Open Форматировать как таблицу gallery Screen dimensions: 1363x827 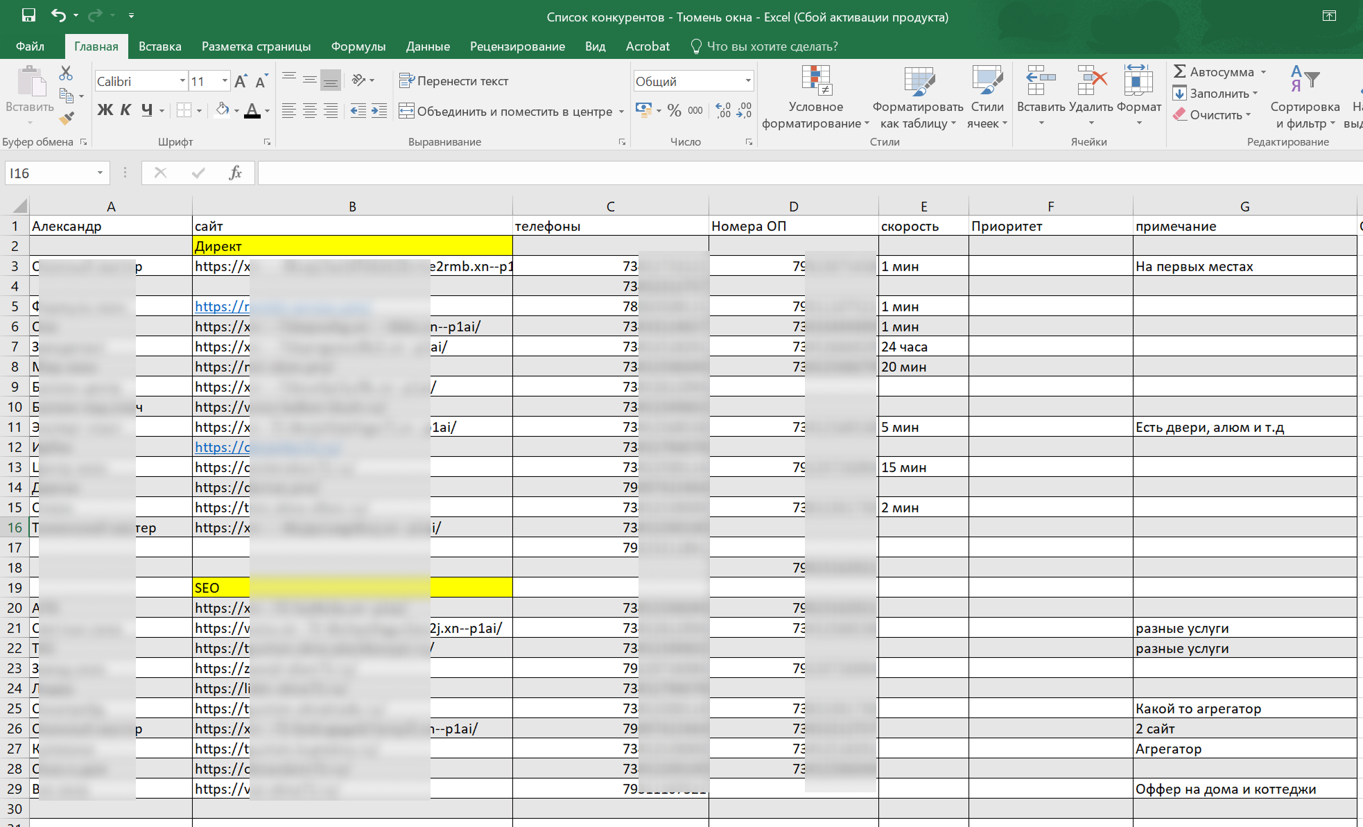918,97
